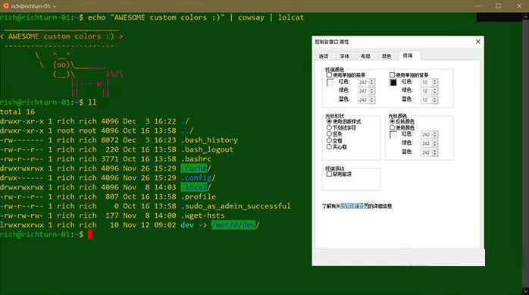Click the foreground color preview swatch

pyautogui.click(x=330, y=83)
